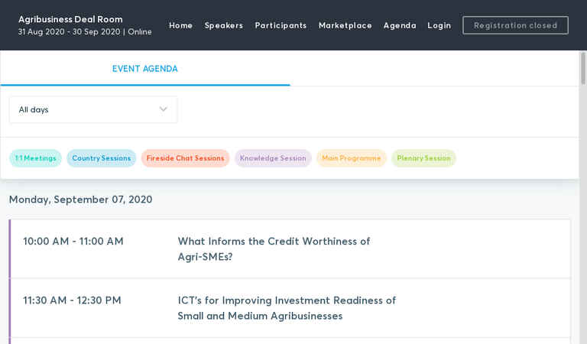587x344 pixels.
Task: Click the Registration closed button
Action: pos(515,25)
